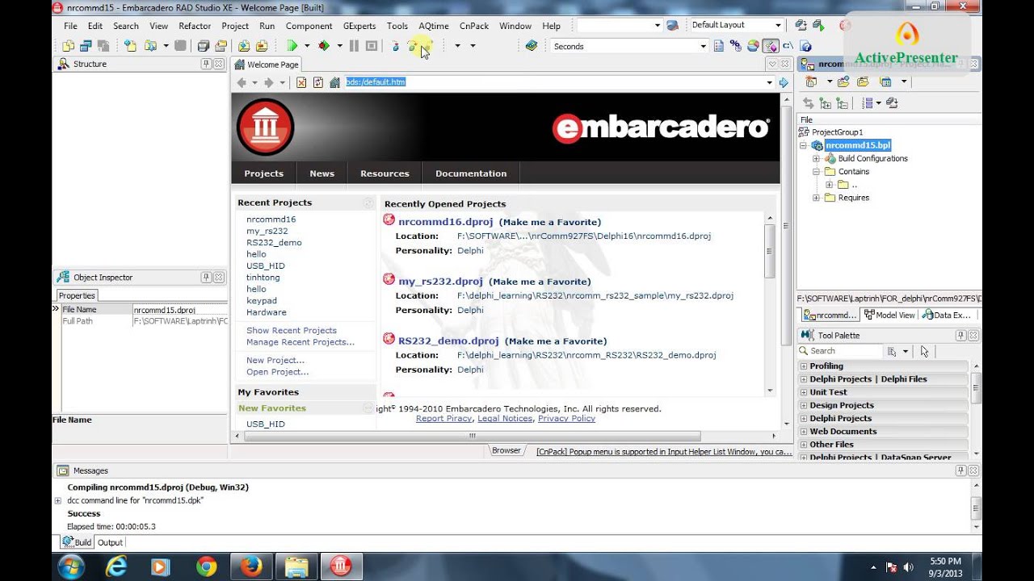The image size is (1034, 581).
Task: Click the Collapse All icon in Project Manager
Action: pyautogui.click(x=842, y=103)
